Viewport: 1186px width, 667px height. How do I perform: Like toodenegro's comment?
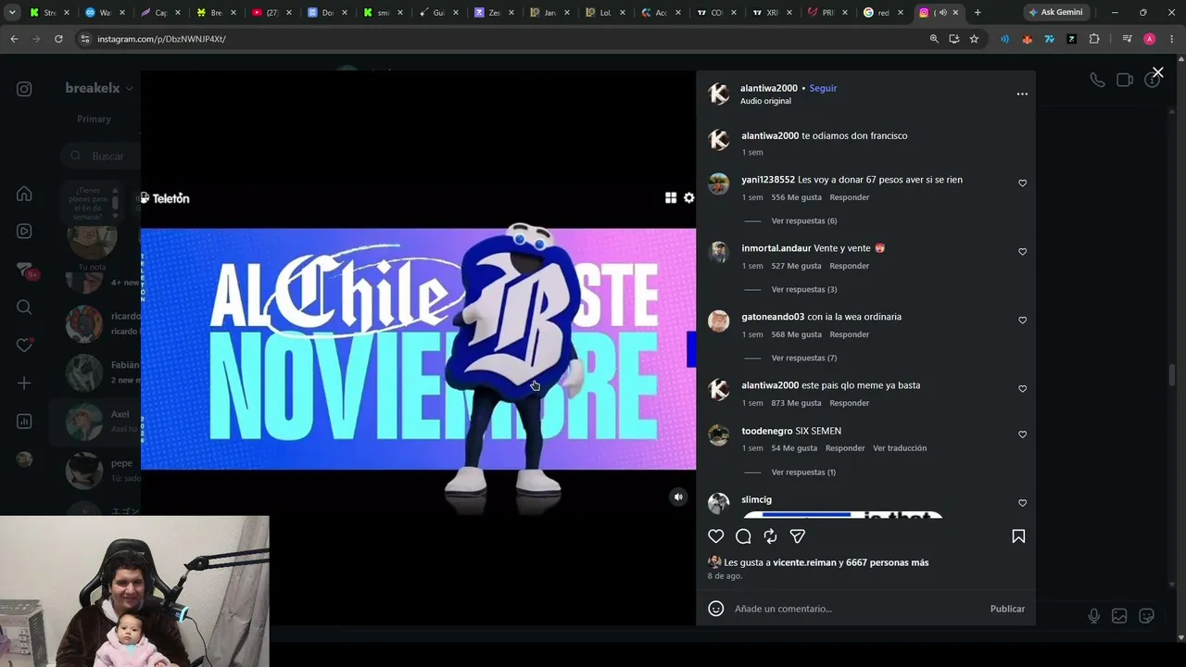pyautogui.click(x=1023, y=434)
